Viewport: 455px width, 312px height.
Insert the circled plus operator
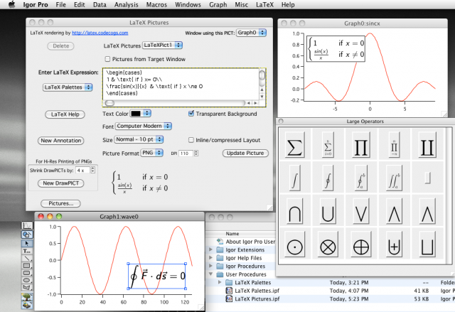point(361,244)
